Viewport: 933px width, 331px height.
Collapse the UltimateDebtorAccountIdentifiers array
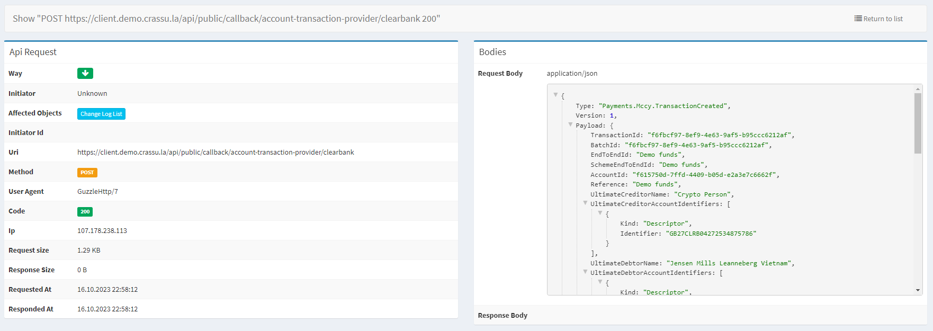(x=585, y=272)
